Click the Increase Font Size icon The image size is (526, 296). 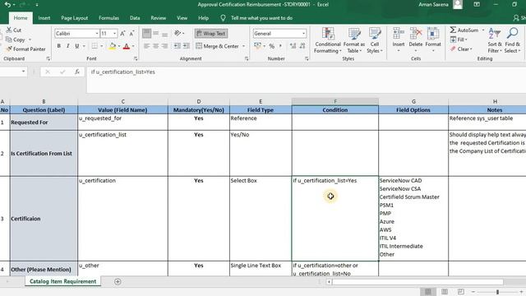click(122, 34)
